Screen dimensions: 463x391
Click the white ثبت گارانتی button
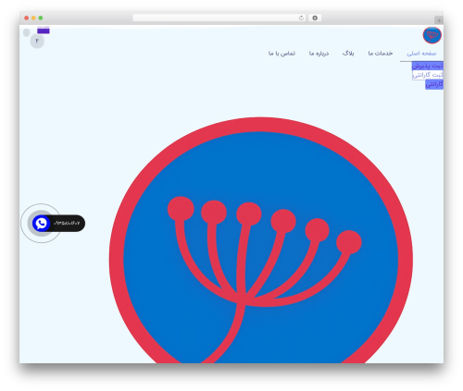(428, 75)
